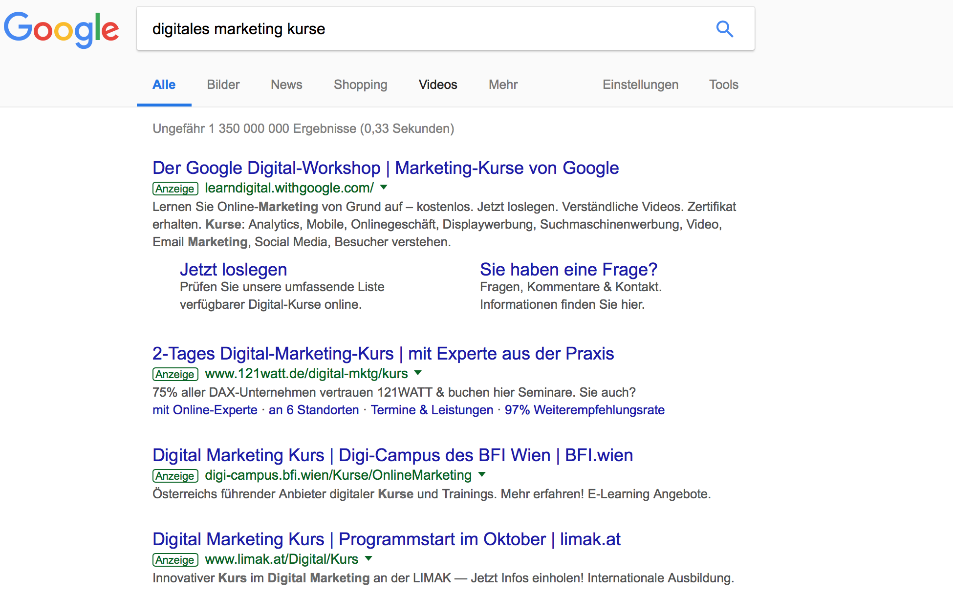Viewport: 953px width, 596px height.
Task: Select the Videos tab
Action: [437, 85]
